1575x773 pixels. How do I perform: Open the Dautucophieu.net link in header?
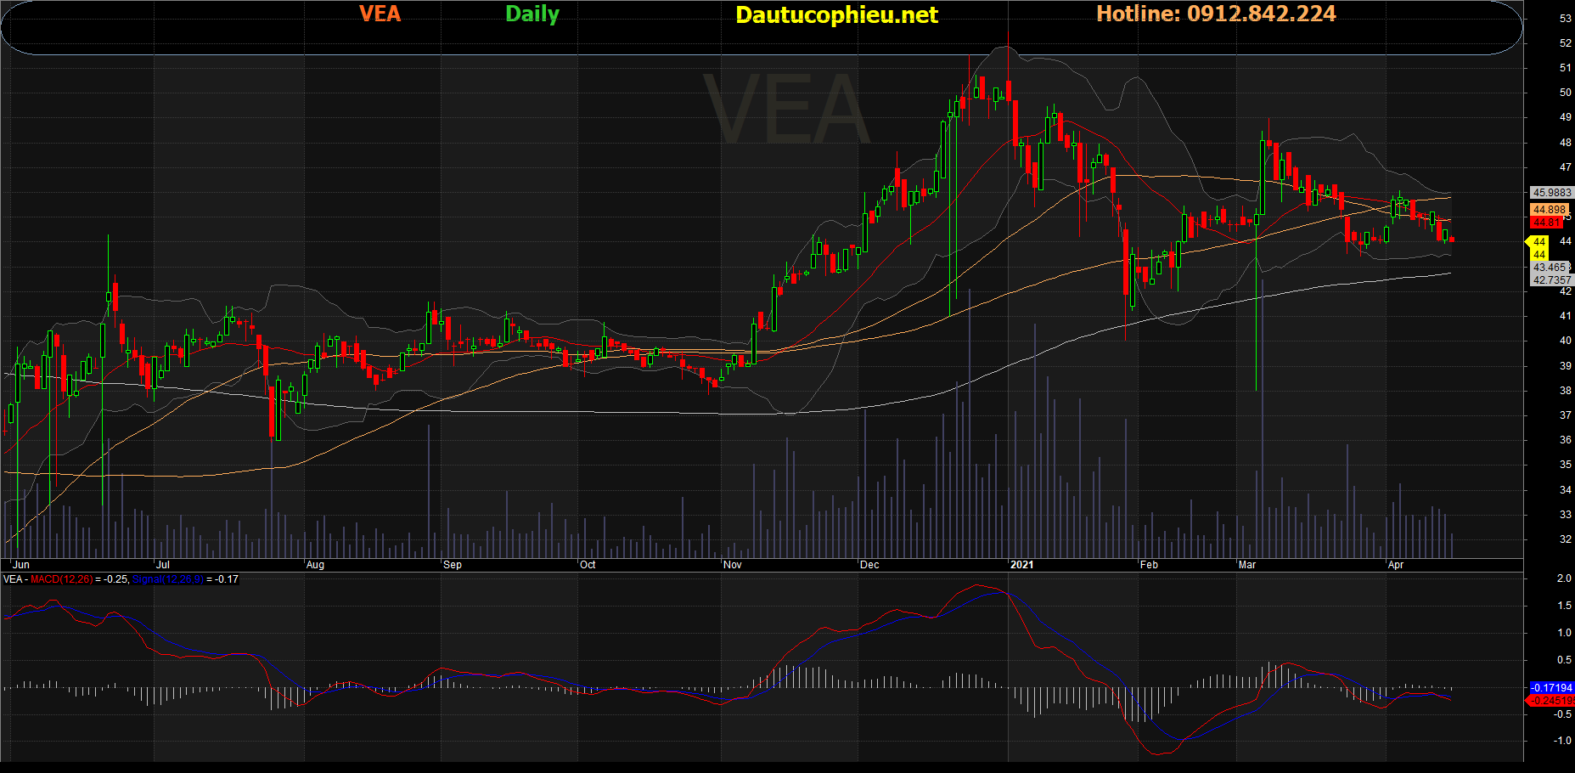(836, 14)
